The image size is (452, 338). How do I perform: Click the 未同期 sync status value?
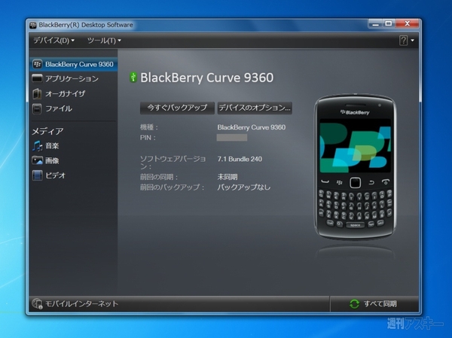coord(228,177)
